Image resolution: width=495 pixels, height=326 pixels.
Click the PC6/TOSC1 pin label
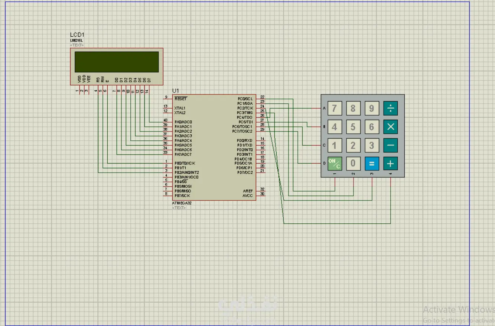point(242,127)
